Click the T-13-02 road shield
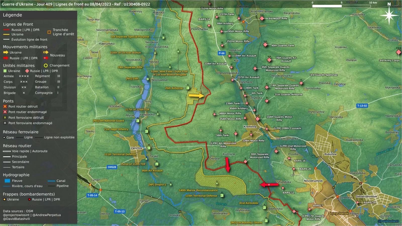Viewport: 402px width, 226px height. (362, 106)
